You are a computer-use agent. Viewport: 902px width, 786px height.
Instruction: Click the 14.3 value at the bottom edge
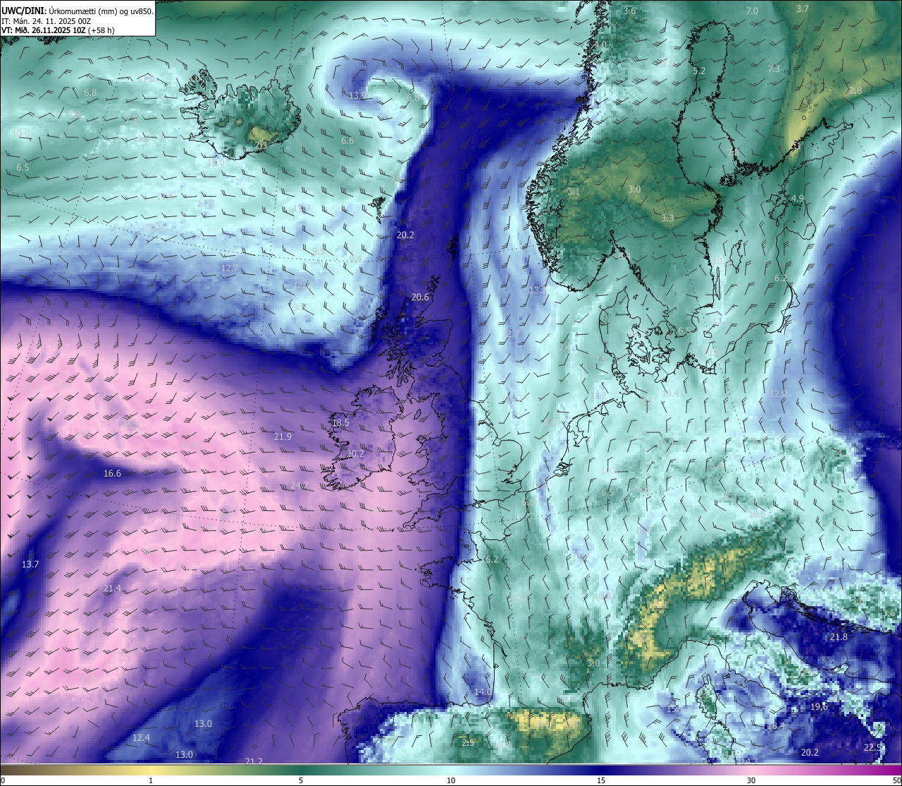(750, 761)
